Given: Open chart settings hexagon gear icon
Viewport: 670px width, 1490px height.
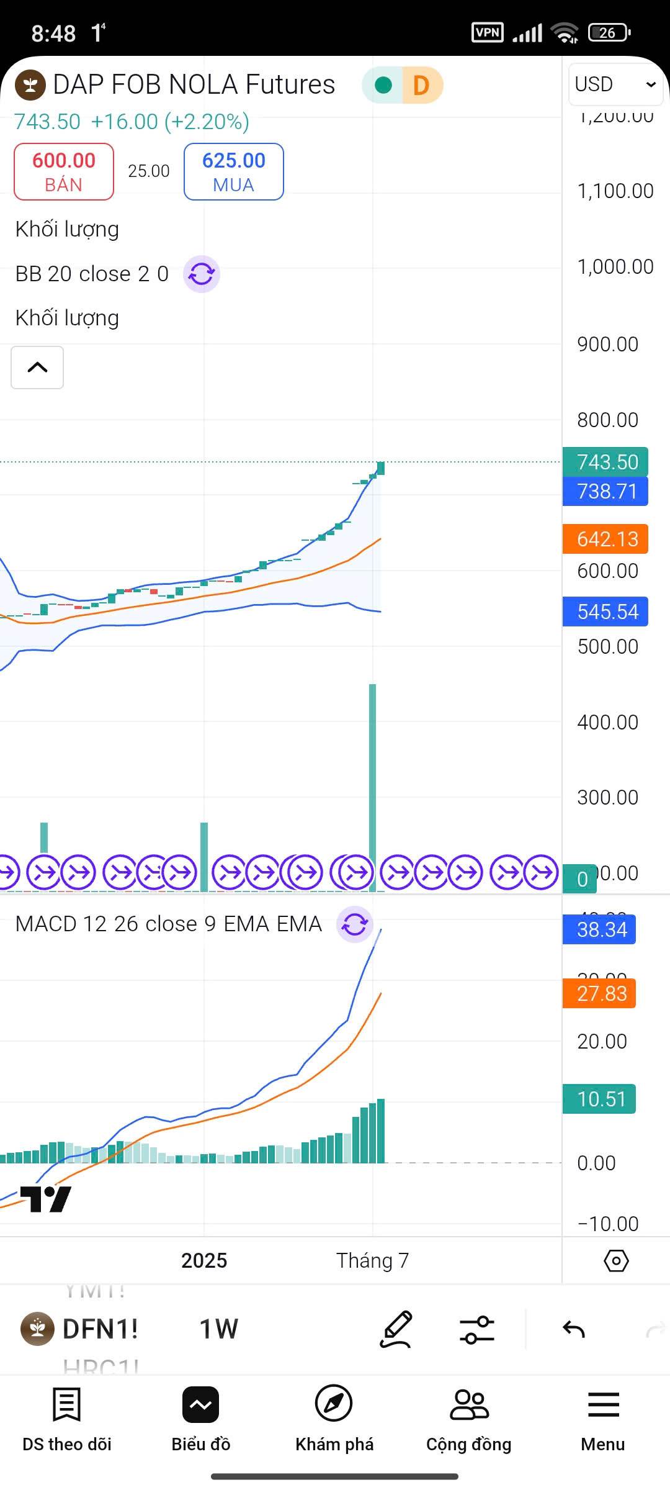Looking at the screenshot, I should pos(616,1261).
